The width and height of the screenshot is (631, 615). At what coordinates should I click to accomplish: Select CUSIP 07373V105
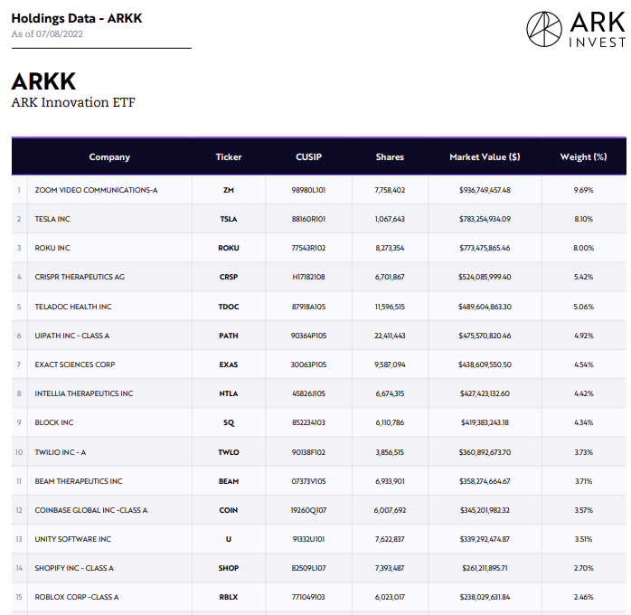(x=308, y=481)
